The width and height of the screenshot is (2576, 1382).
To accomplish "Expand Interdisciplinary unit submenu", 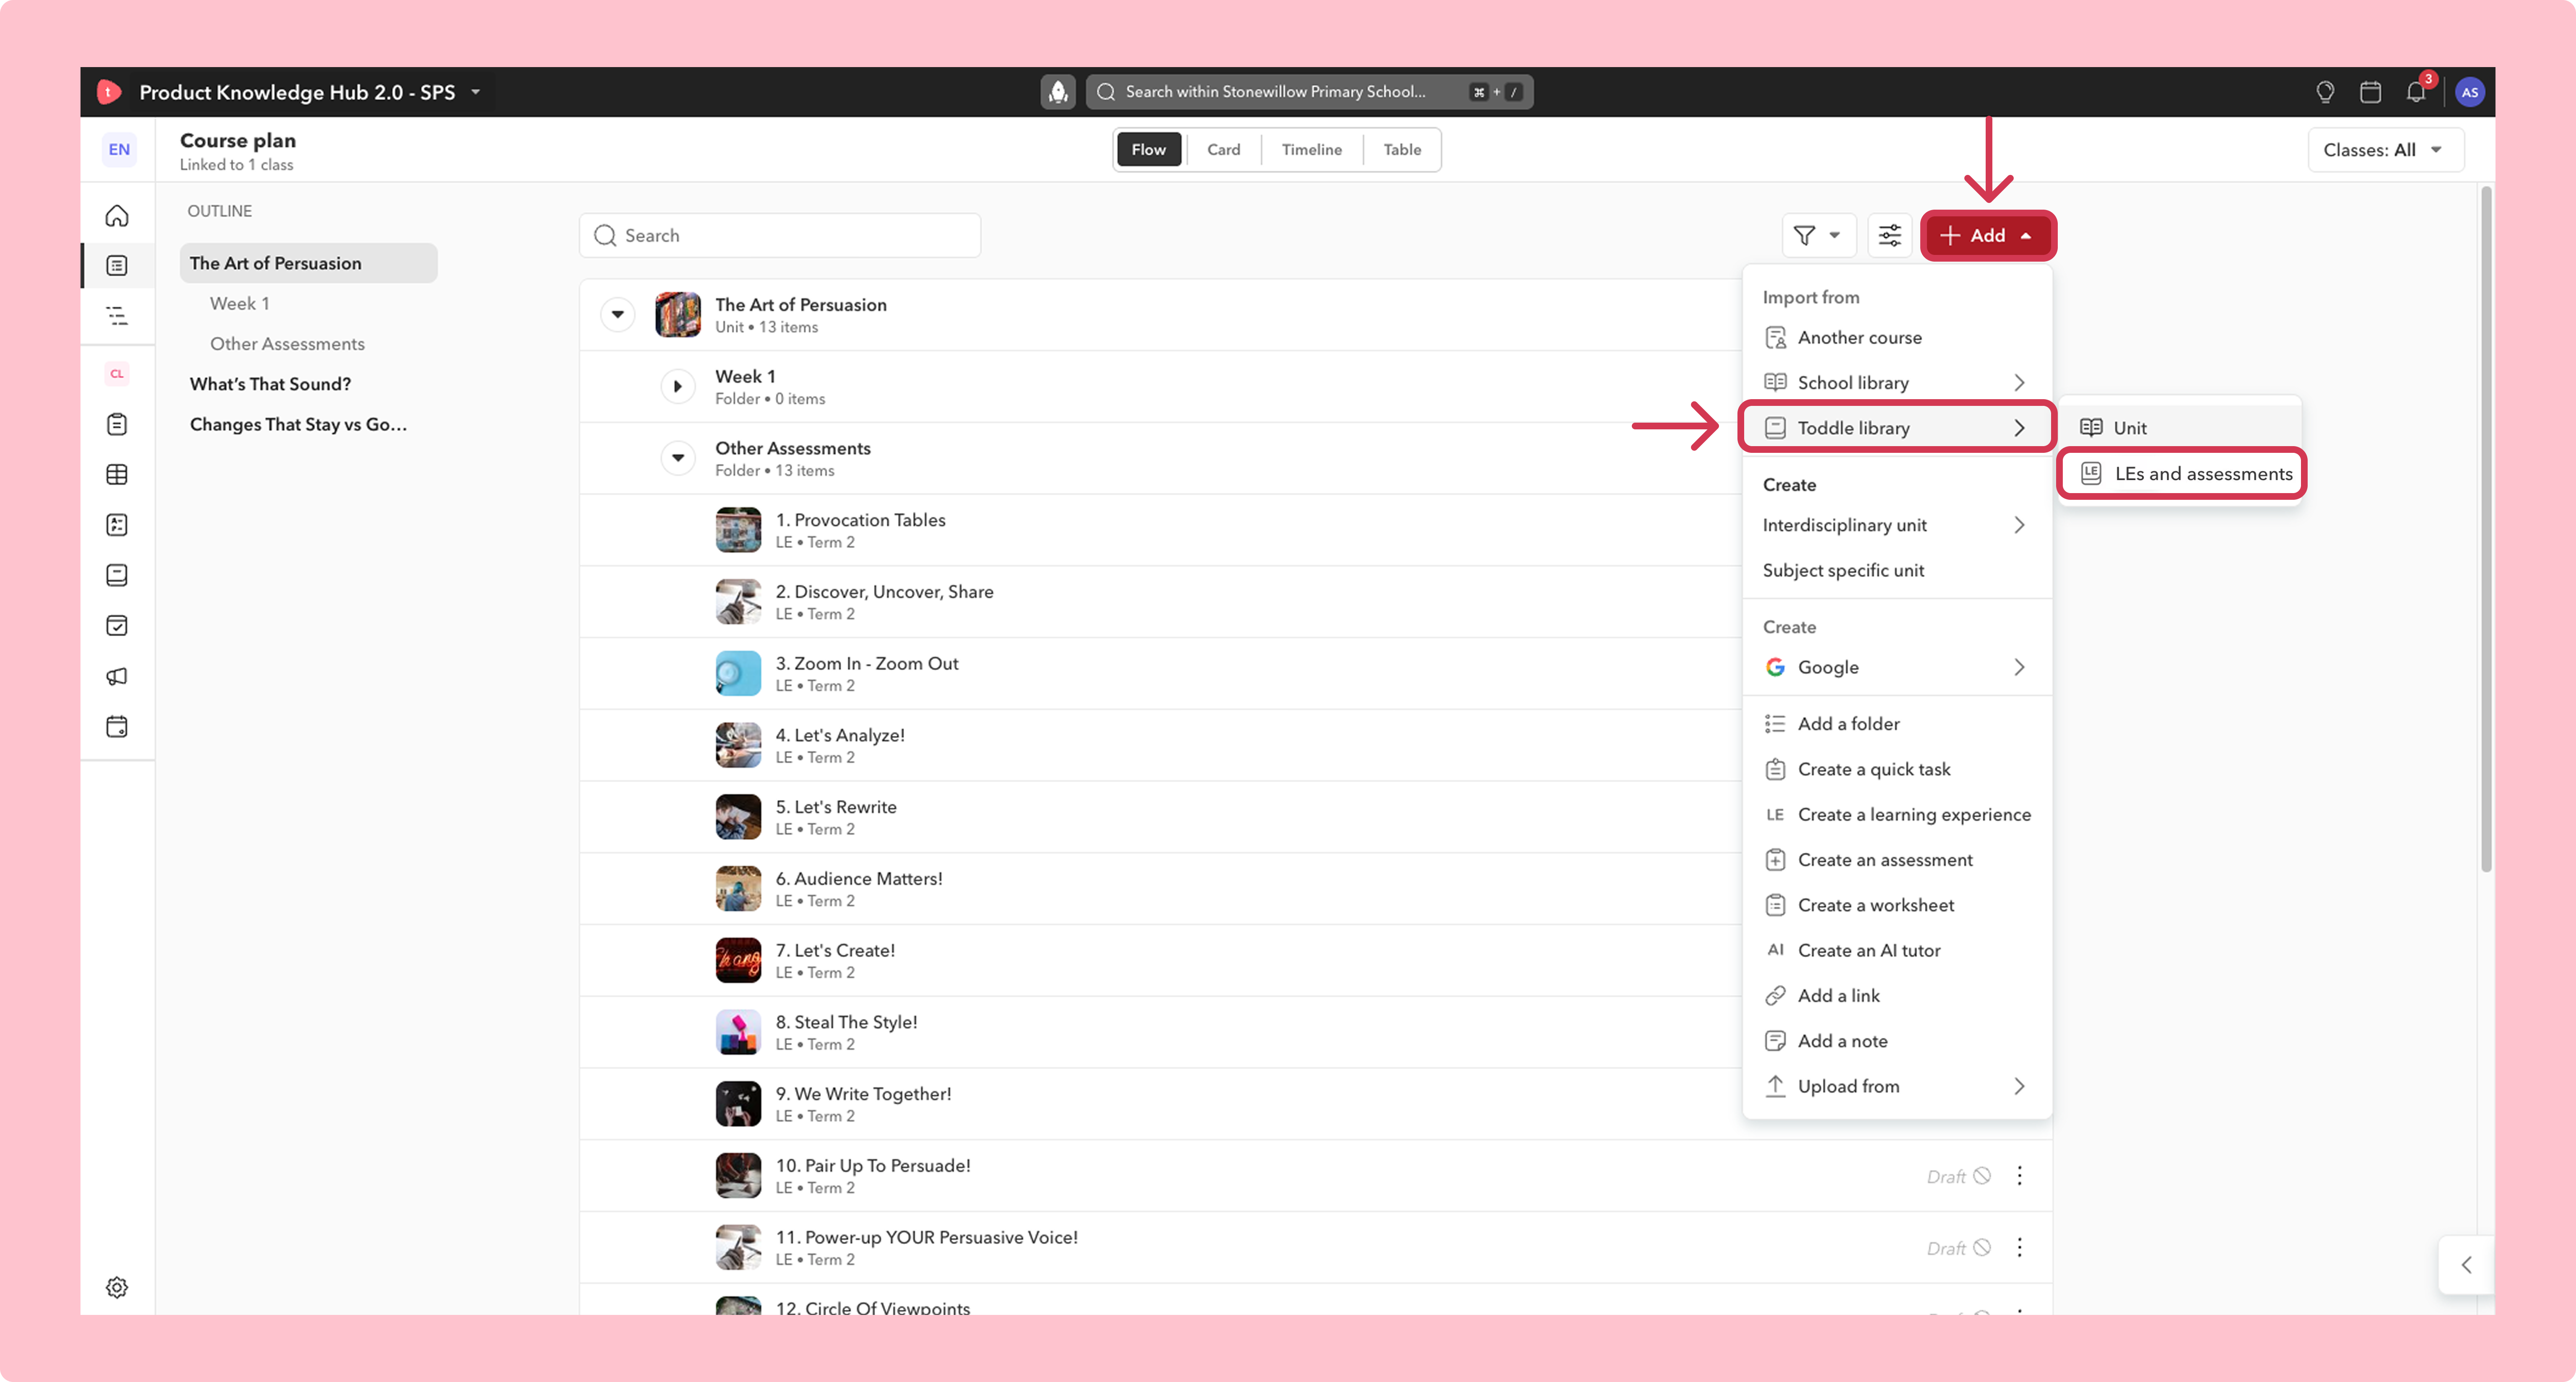I will point(2019,525).
